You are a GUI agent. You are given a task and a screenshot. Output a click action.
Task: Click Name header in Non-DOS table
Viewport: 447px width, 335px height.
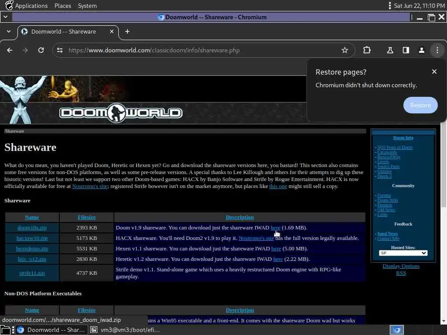point(32,310)
